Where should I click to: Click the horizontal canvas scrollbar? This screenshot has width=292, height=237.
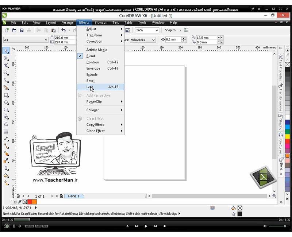point(209,196)
